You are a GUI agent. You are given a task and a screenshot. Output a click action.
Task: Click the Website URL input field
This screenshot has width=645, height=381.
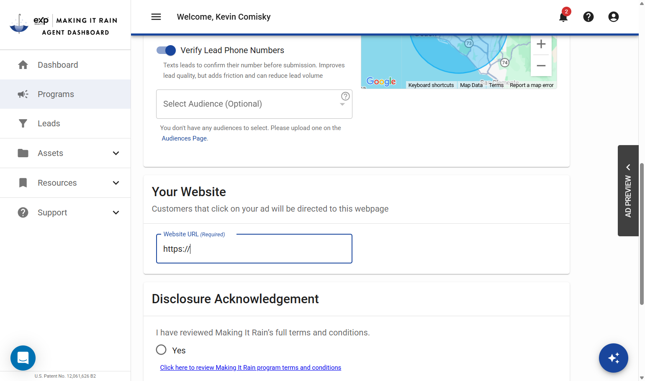click(x=254, y=249)
